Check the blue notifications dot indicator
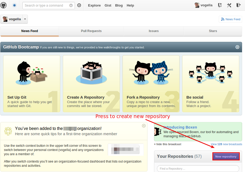This screenshot has width=245, height=172. pos(14,5)
